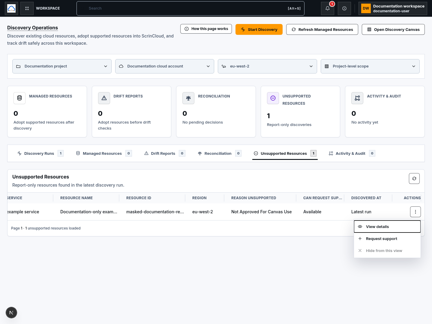Screen dimensions: 432x324
Task: Open the notifications bell
Action: coord(328,8)
